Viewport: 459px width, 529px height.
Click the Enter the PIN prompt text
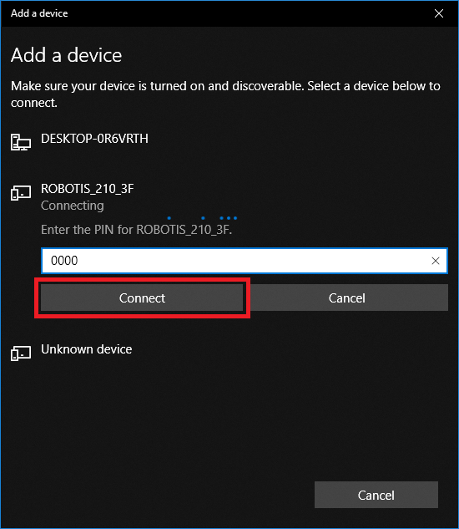point(137,230)
